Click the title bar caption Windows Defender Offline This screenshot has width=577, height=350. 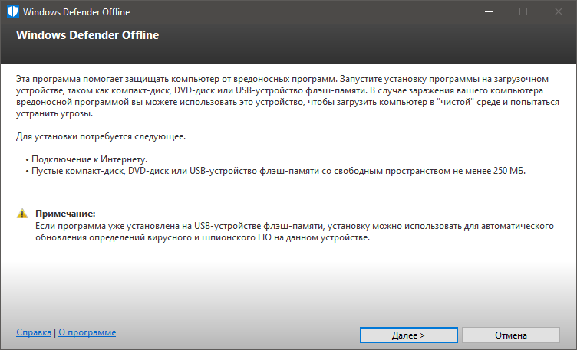click(77, 12)
